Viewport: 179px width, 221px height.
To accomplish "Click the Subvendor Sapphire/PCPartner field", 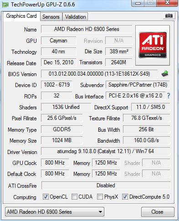I will pyautogui.click(x=138, y=85).
